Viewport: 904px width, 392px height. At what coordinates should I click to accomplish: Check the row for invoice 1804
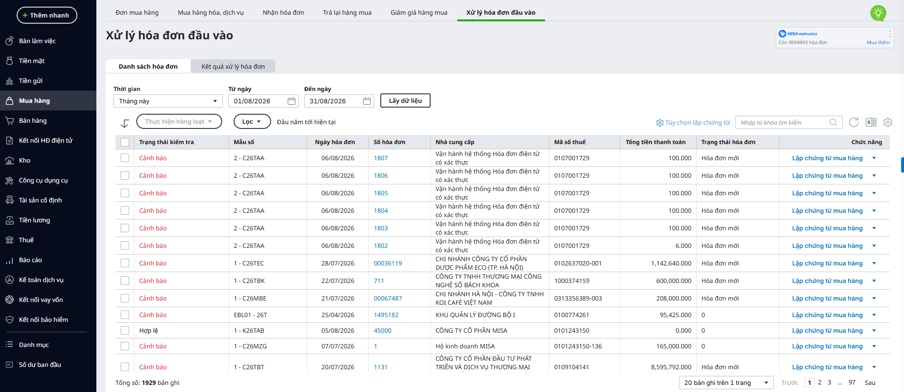point(125,210)
